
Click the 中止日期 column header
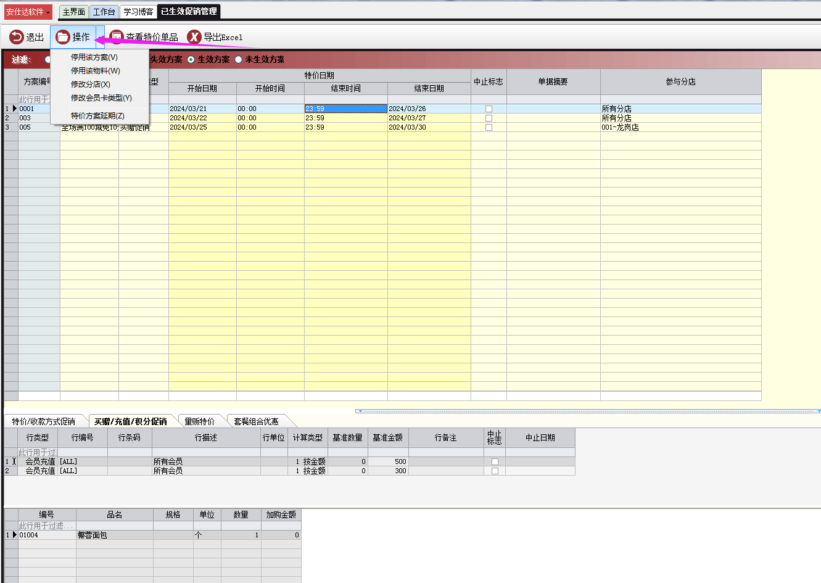click(540, 437)
